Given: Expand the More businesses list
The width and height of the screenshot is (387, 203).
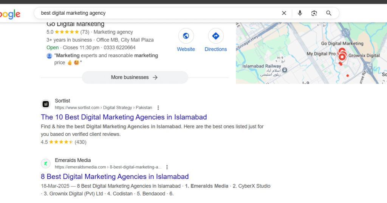Looking at the screenshot, I should [135, 77].
